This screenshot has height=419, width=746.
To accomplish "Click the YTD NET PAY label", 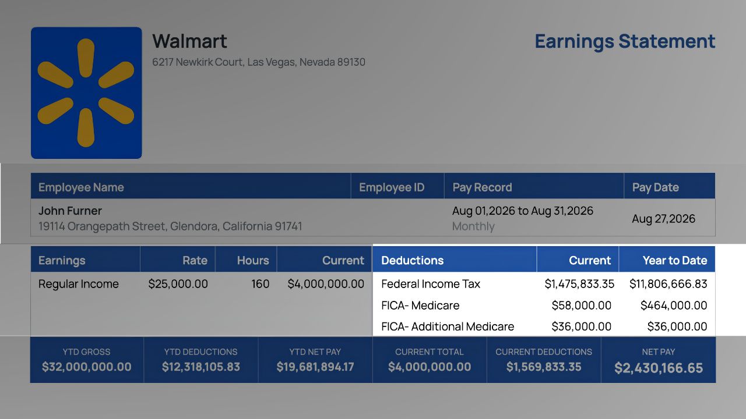I will pyautogui.click(x=315, y=351).
